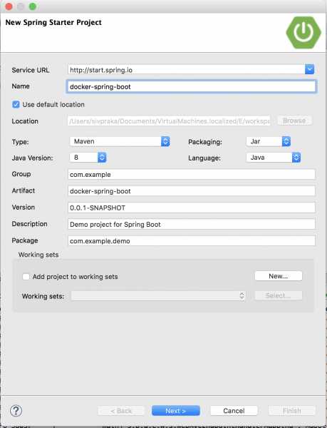Image resolution: width=327 pixels, height=428 pixels.
Task: Click the Version field 0.0.1-SNAPSHOT
Action: [x=192, y=208]
